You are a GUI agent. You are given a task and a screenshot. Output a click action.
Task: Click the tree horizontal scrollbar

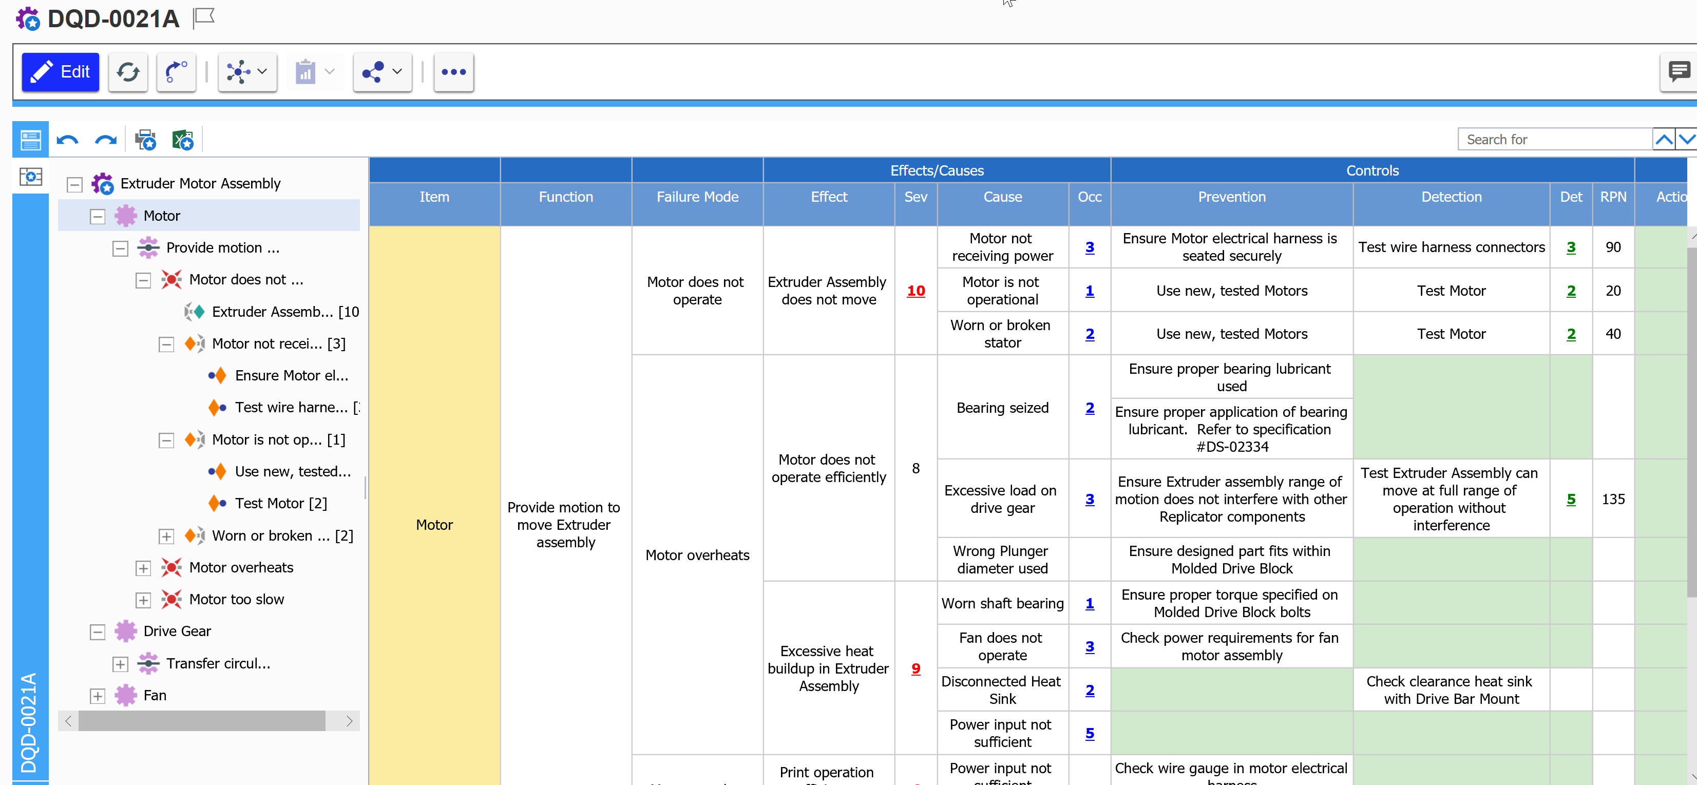tap(202, 720)
